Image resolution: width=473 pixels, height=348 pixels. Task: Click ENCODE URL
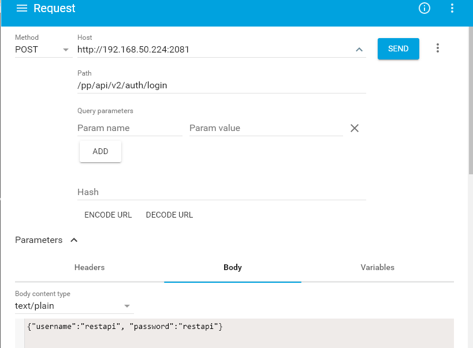(108, 215)
